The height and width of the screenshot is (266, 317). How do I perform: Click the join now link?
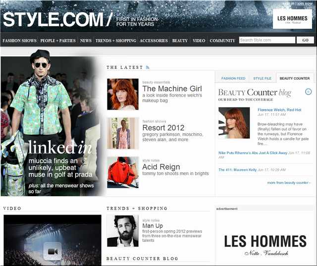pyautogui.click(x=305, y=3)
